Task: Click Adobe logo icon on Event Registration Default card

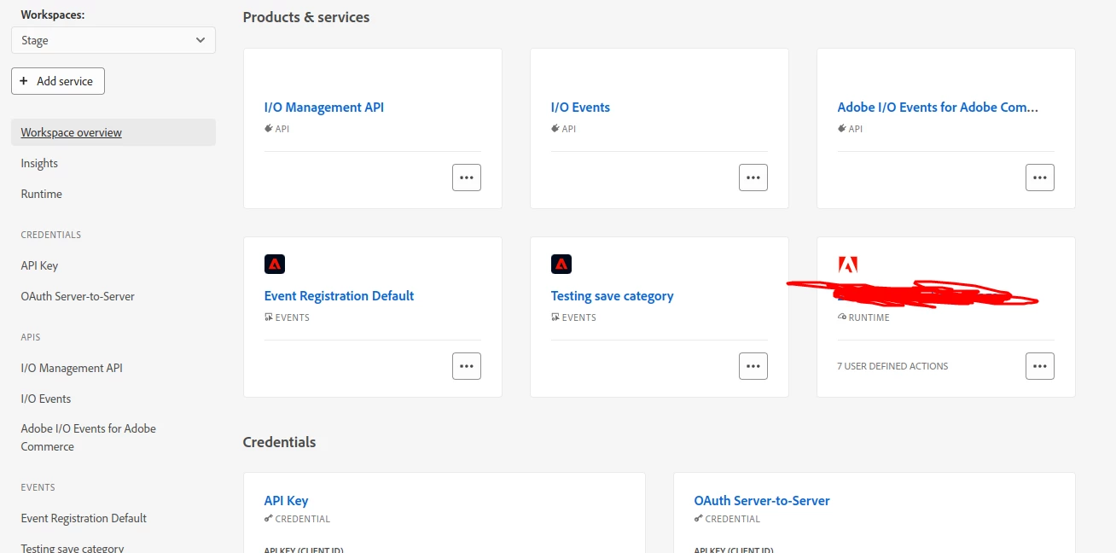Action: pos(275,265)
